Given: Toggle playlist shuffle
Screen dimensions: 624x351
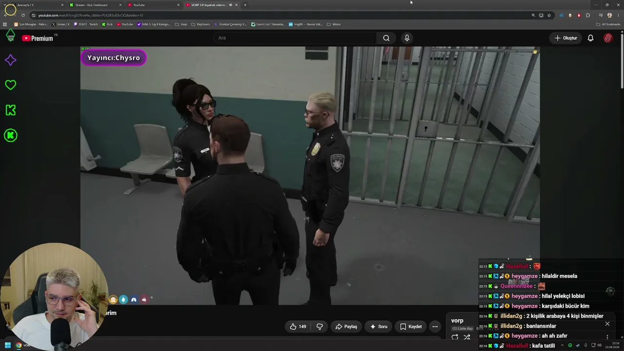Looking at the screenshot, I should [x=467, y=337].
